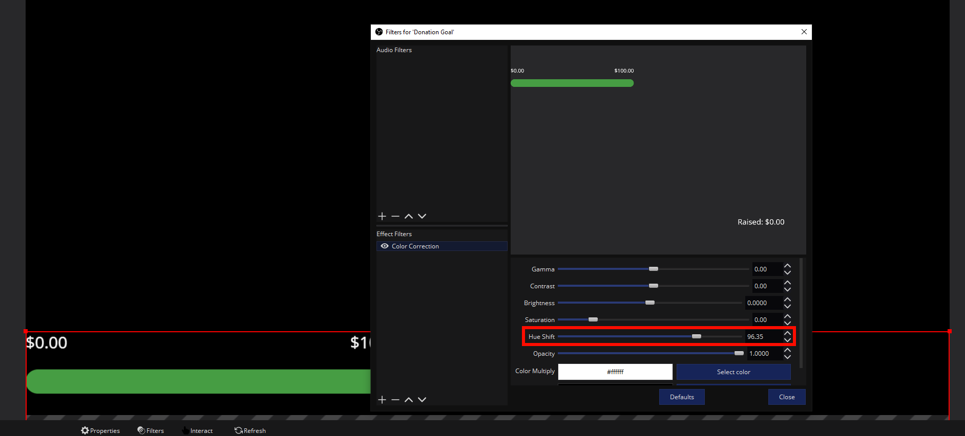
Task: Close the Filters dialog with X
Action: point(804,32)
